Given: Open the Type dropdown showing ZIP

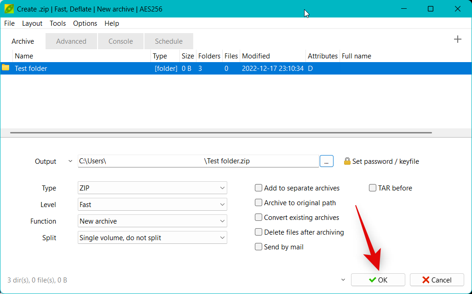Looking at the screenshot, I should coord(152,188).
